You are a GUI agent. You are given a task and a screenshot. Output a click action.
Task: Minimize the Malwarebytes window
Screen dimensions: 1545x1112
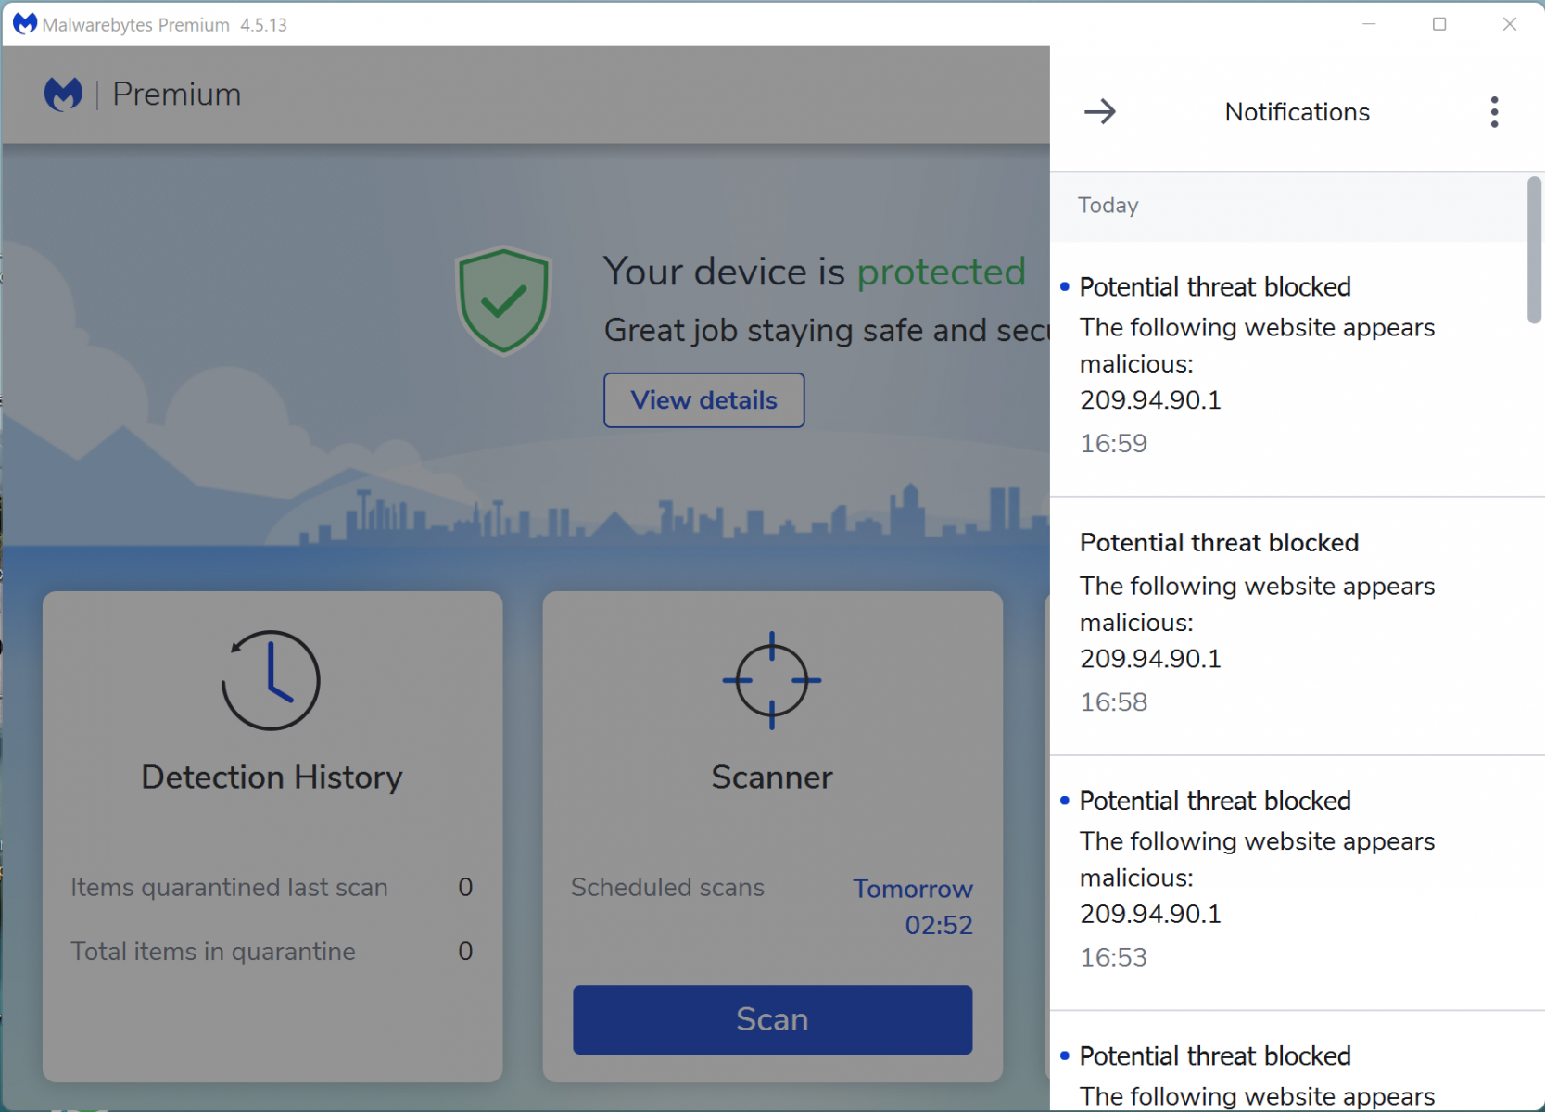(1369, 24)
